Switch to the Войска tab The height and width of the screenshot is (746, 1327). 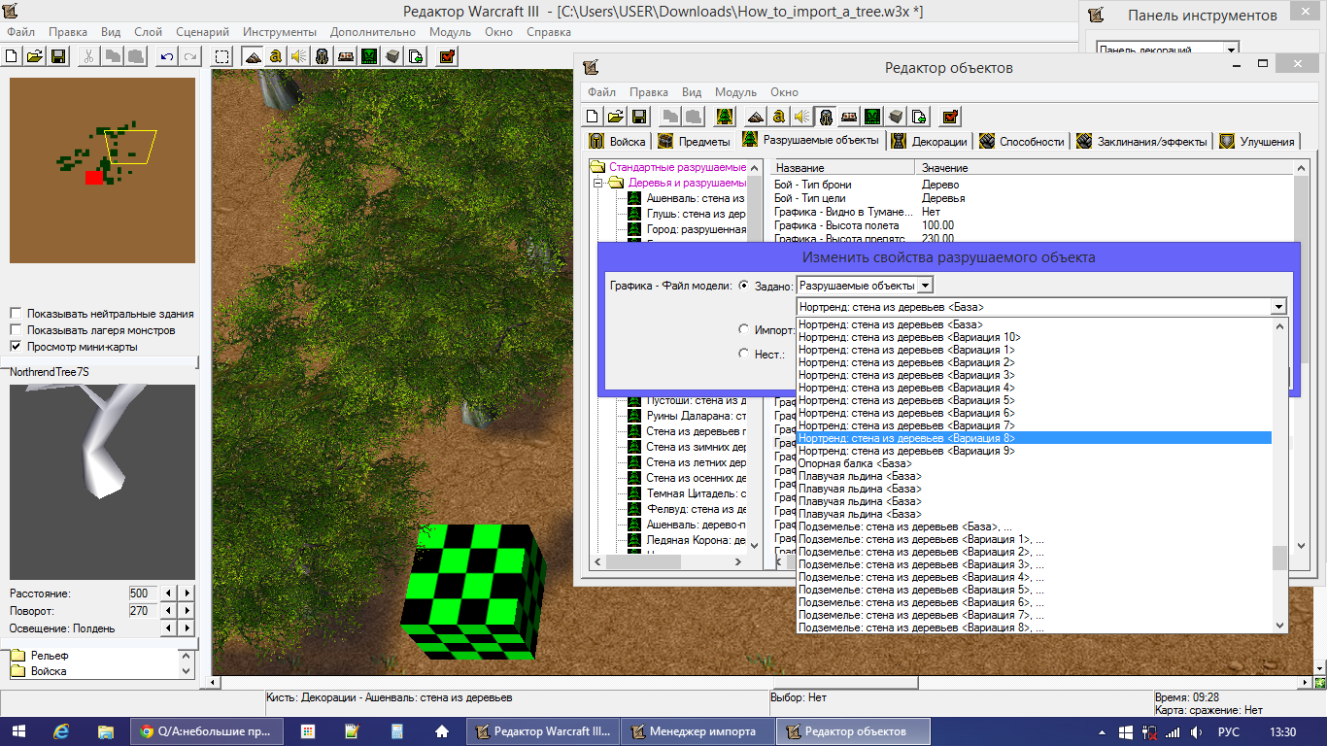click(617, 142)
